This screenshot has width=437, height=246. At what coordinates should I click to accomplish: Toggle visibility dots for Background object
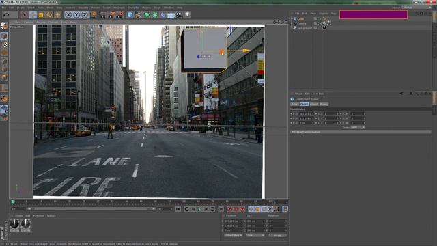[320, 28]
